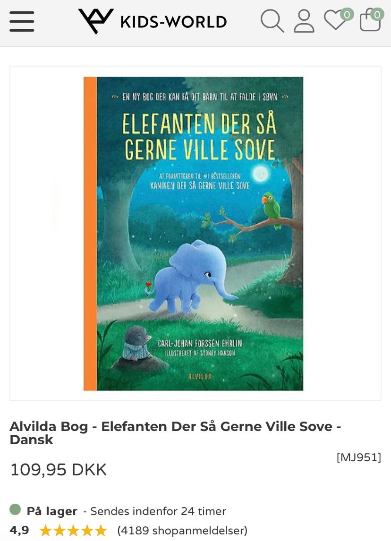Click the orange book spine area

pyautogui.click(x=90, y=234)
